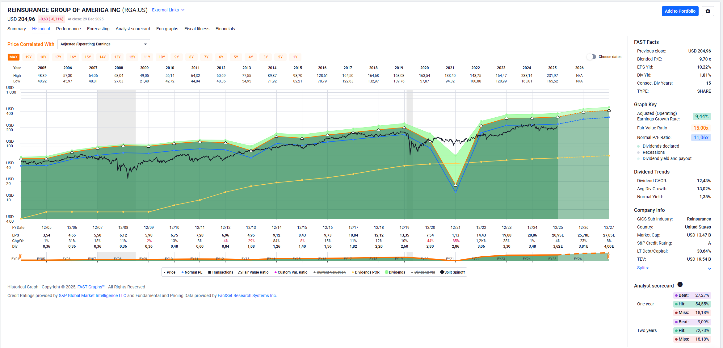This screenshot has height=348, width=723.
Task: Click the Analyst scorecard info icon
Action: click(x=680, y=284)
